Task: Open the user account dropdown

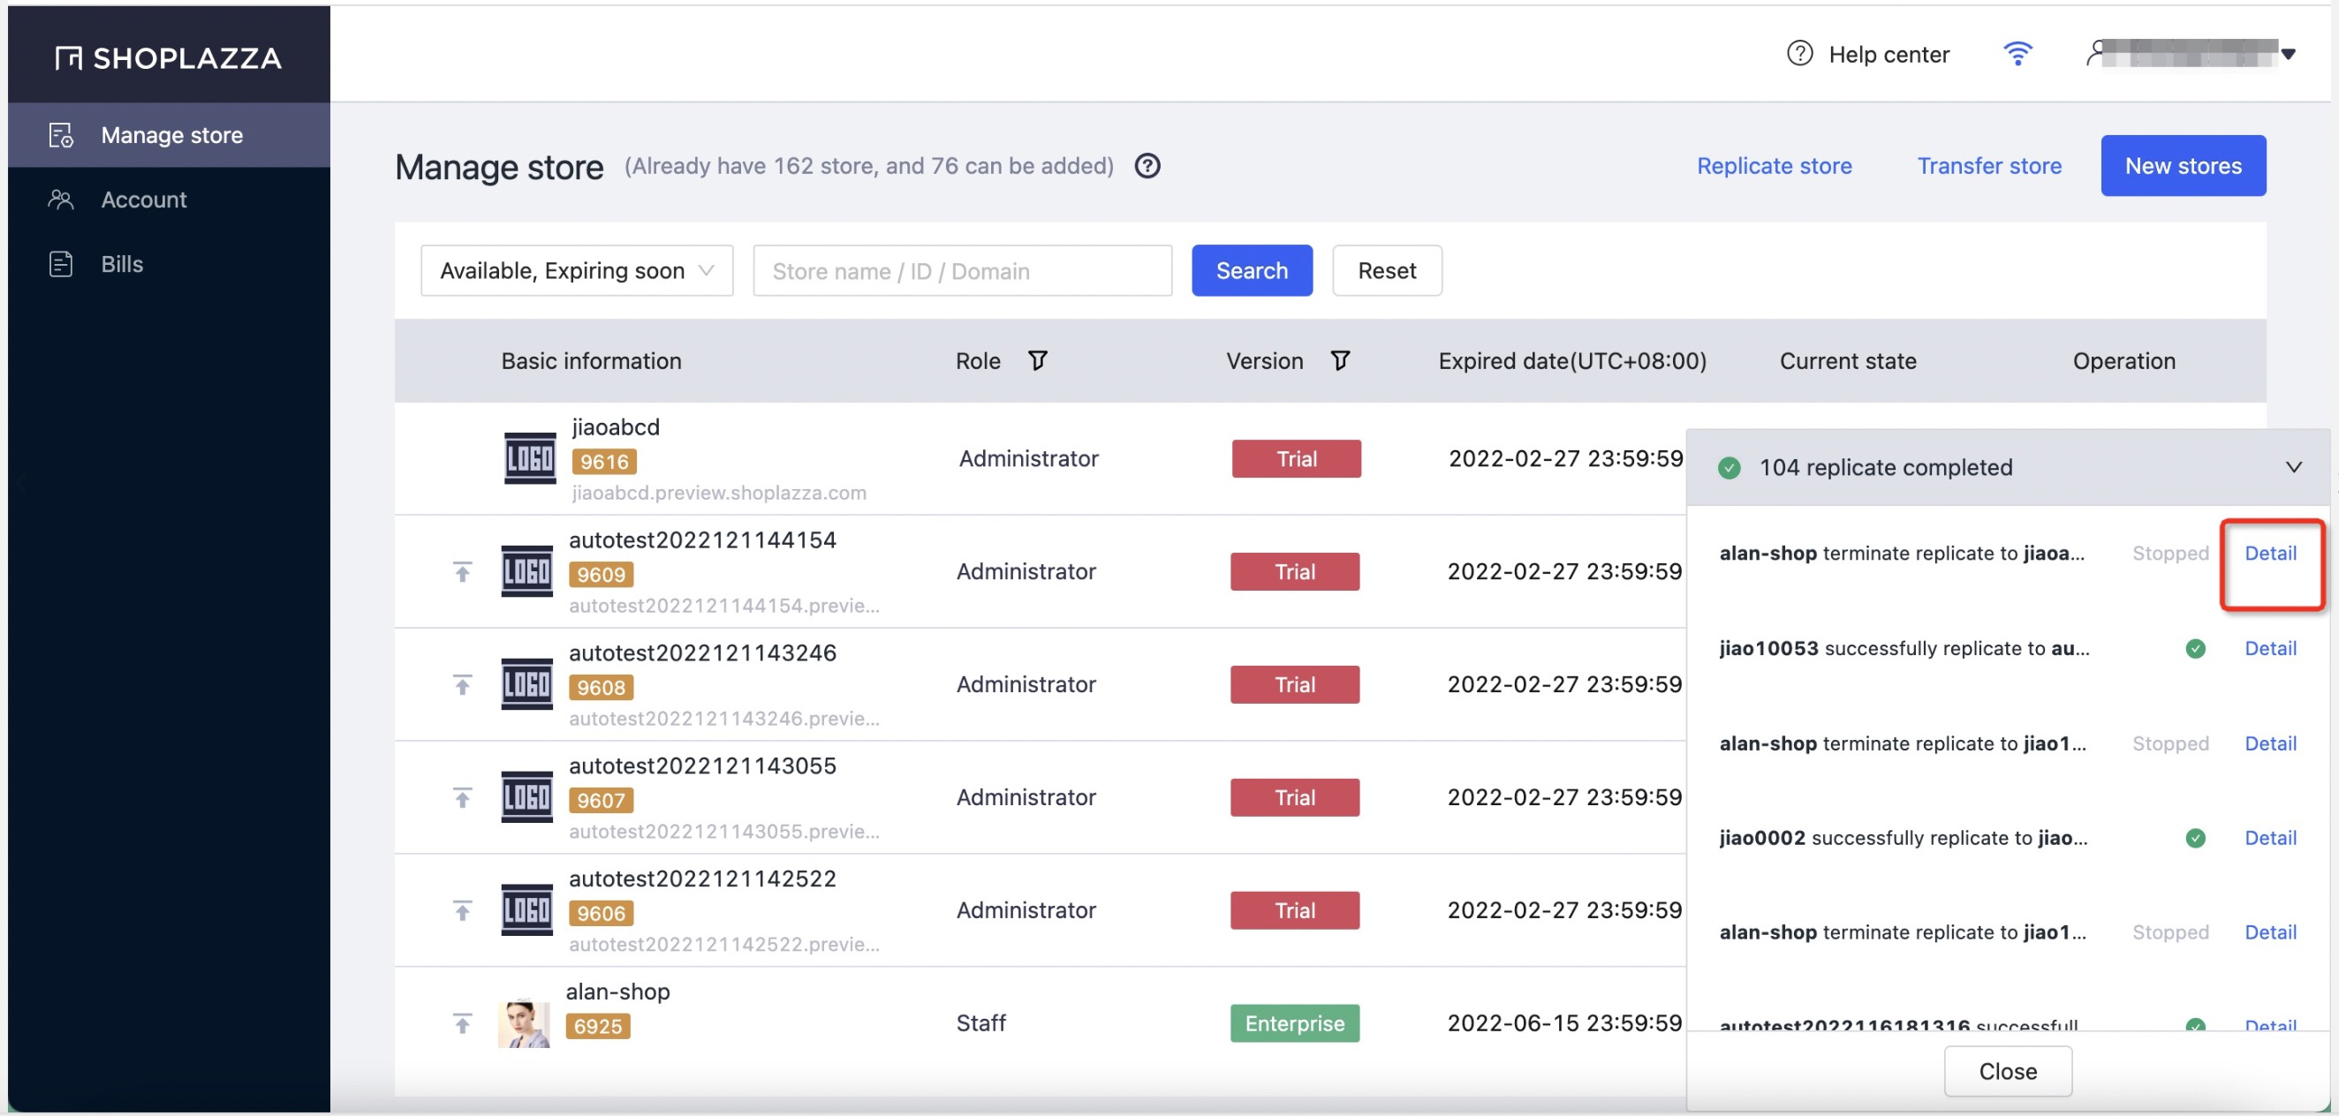Action: 2287,55
